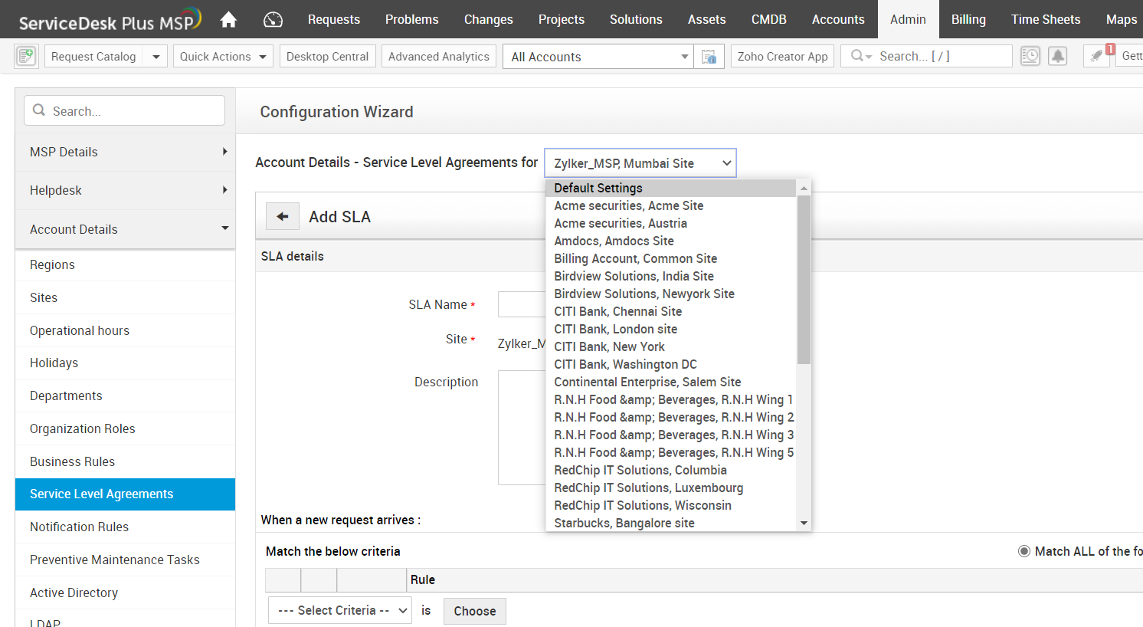Image resolution: width=1143 pixels, height=627 pixels.
Task: Click the new request icon
Action: tap(26, 56)
